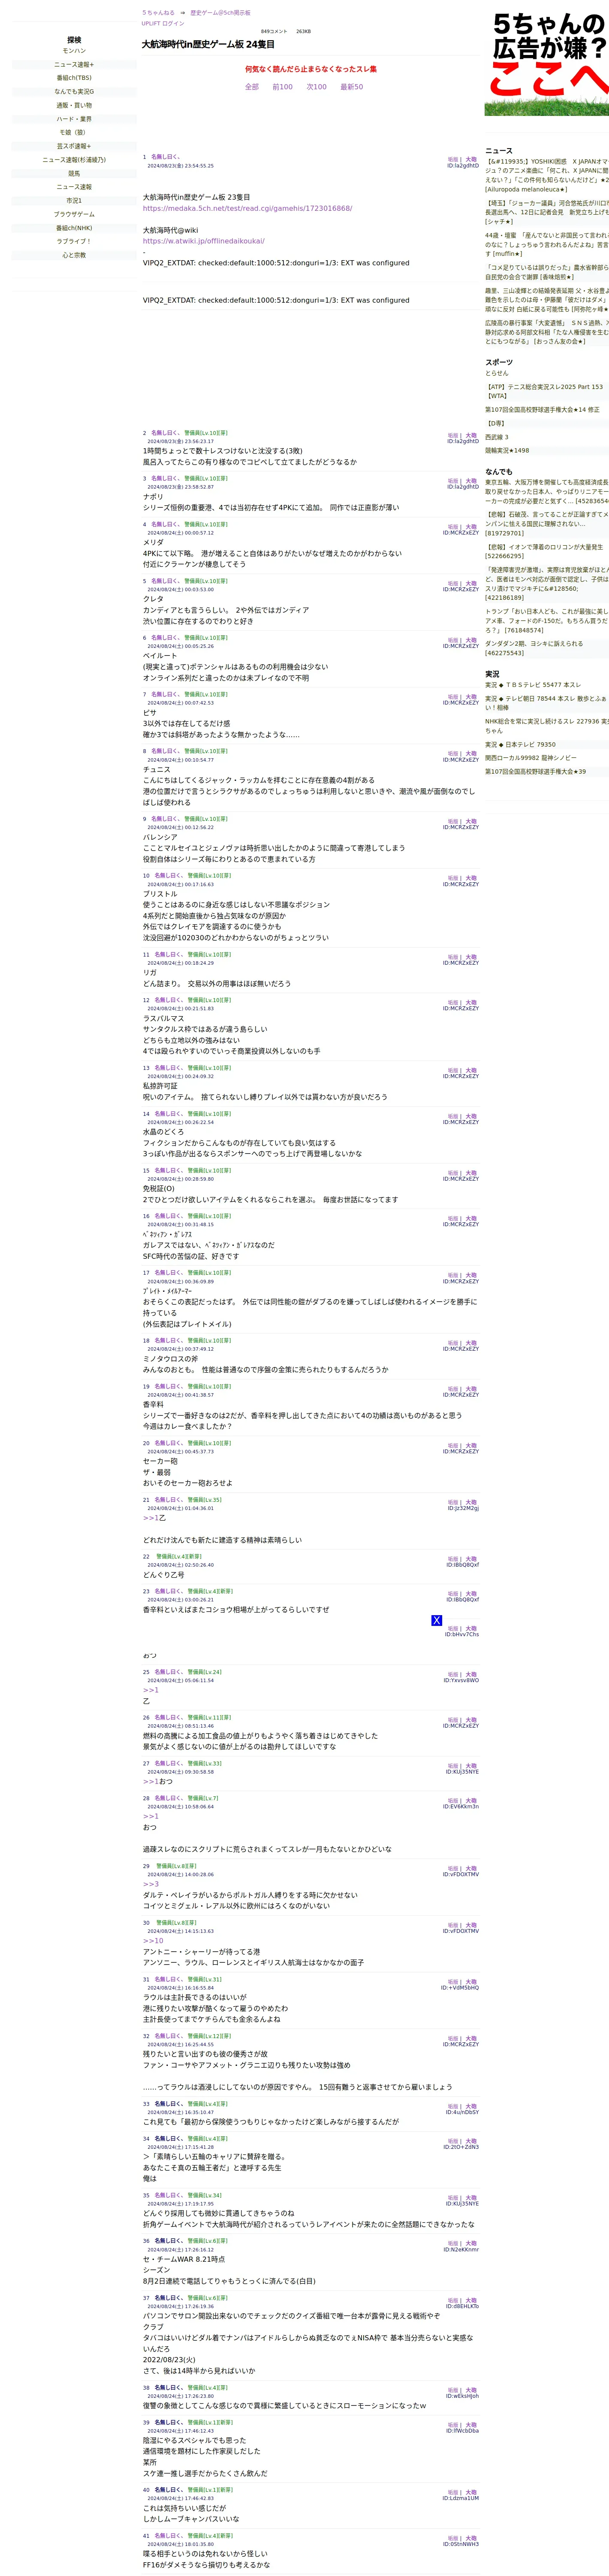Open 東京五輪、大阪万博 thread in なんでも
The image size is (609, 2576).
[x=547, y=491]
